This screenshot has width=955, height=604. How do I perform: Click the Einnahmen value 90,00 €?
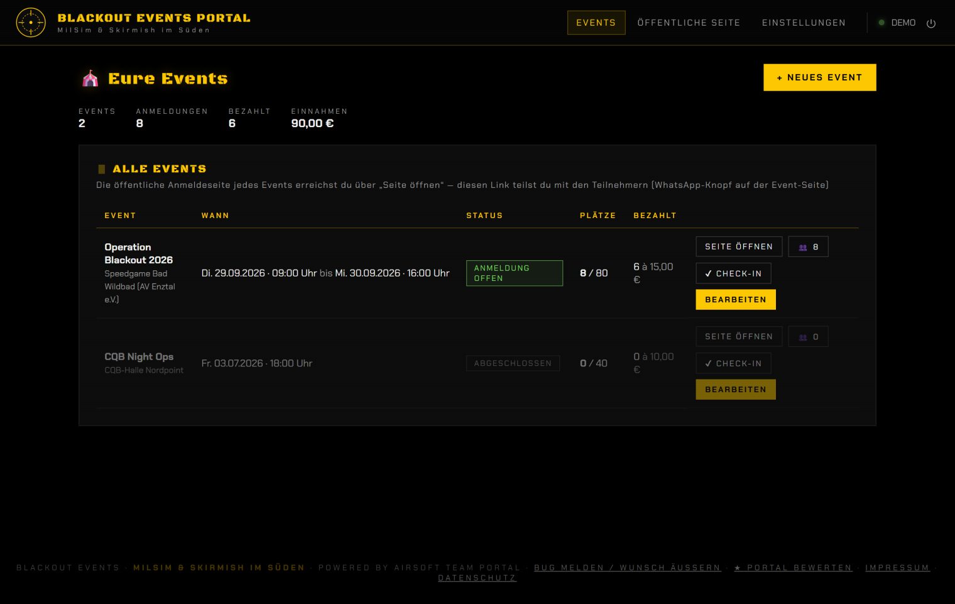(x=312, y=124)
